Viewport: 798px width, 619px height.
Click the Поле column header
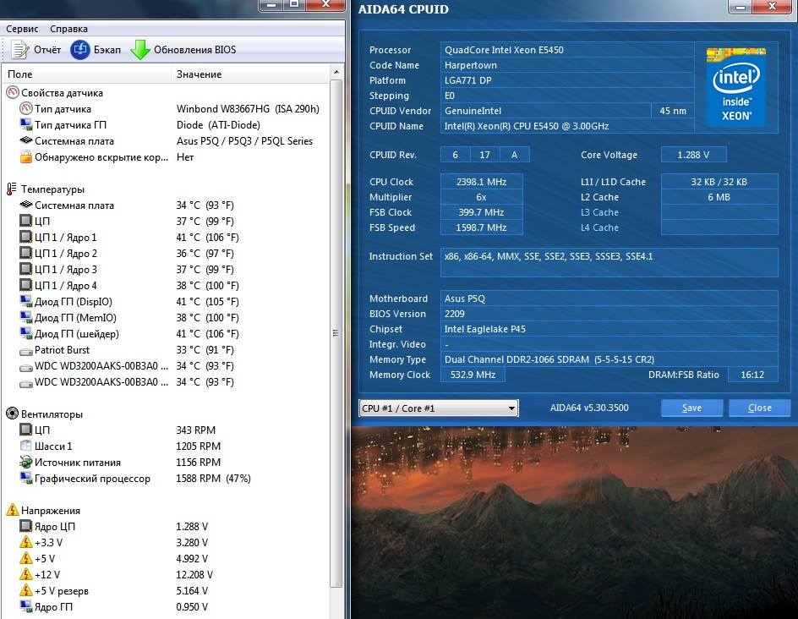(87, 74)
